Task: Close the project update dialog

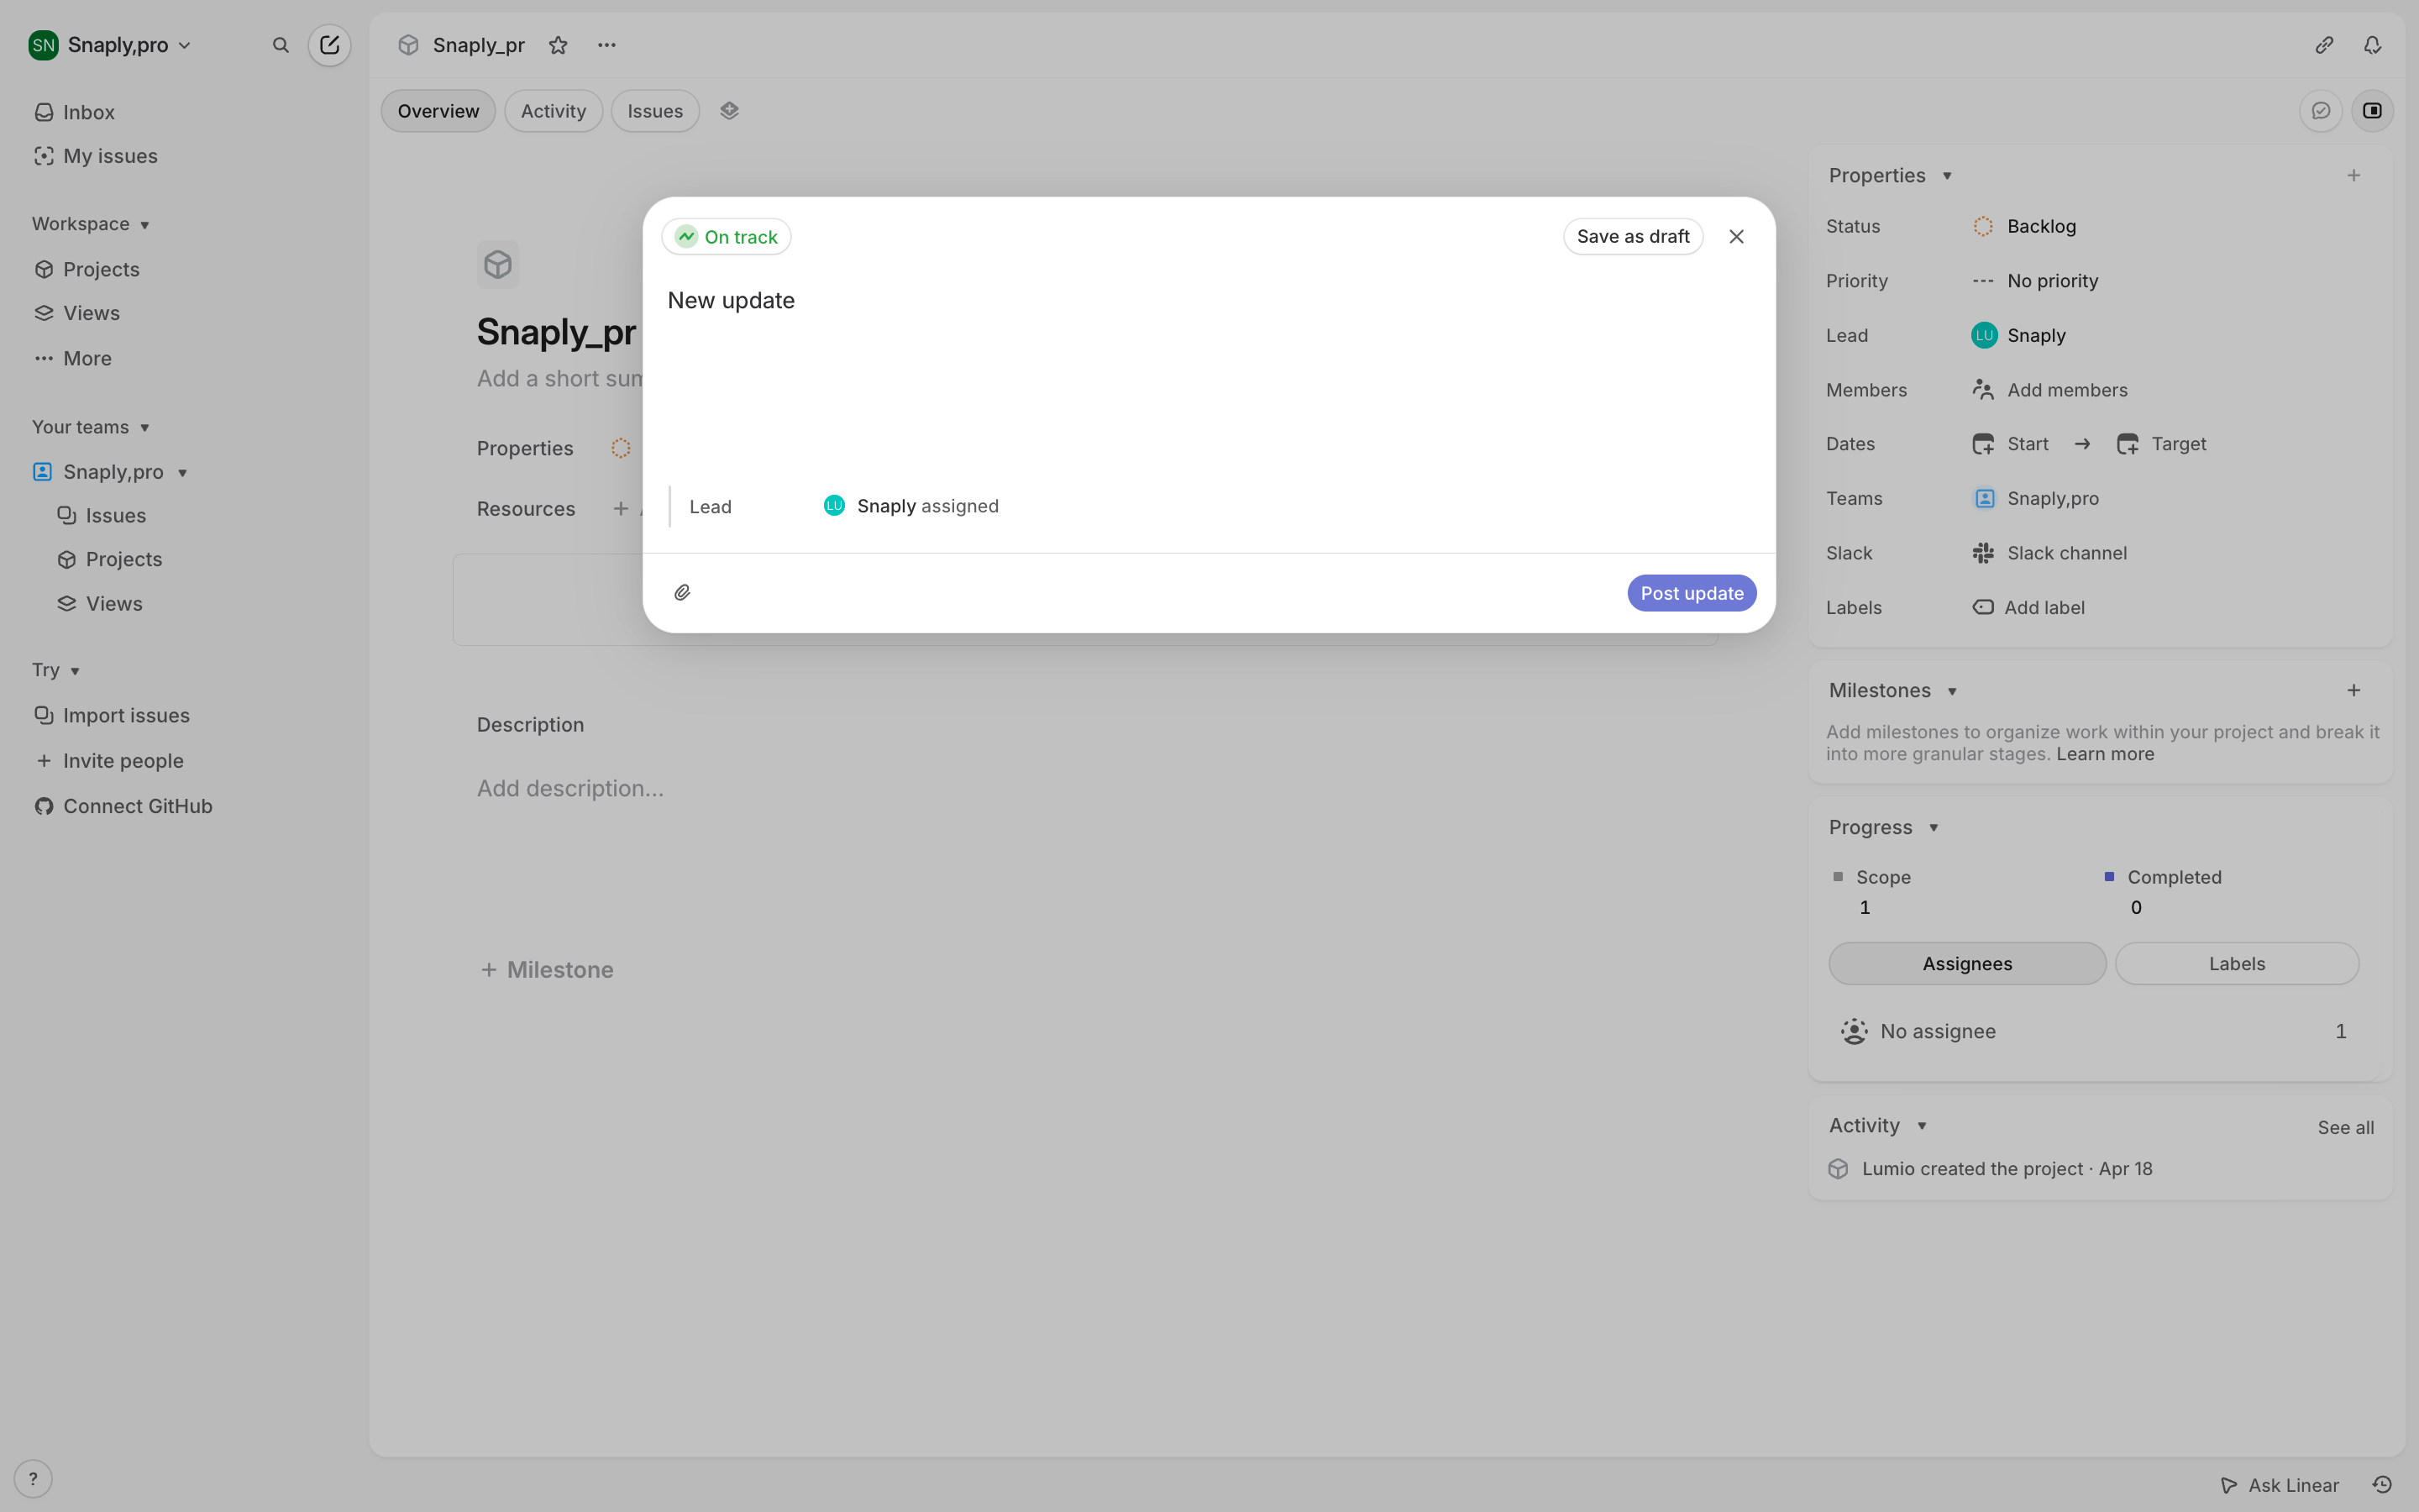Action: [x=1736, y=237]
